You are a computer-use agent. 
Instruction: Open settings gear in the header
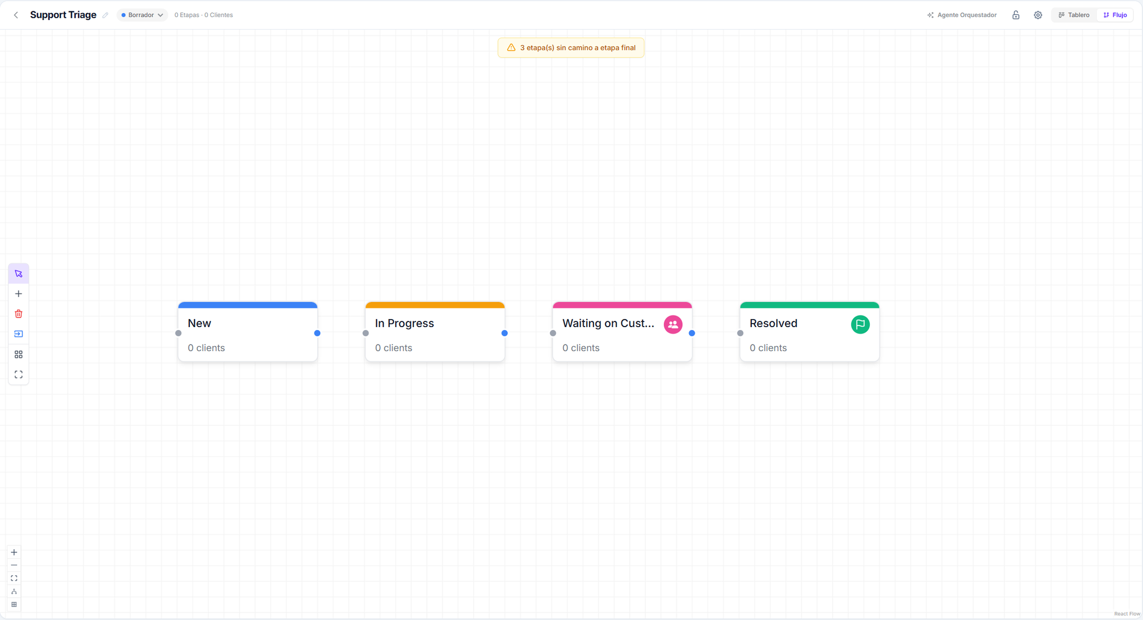click(1038, 15)
